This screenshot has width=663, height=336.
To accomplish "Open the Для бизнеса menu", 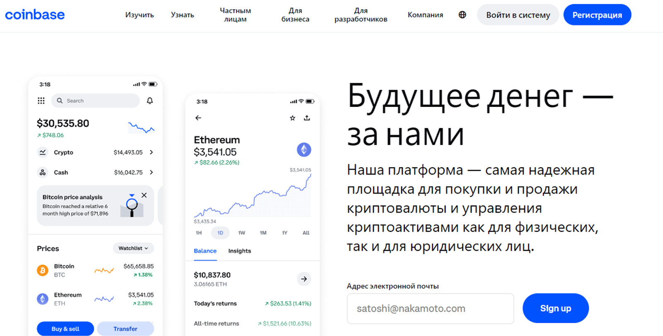I will click(x=295, y=15).
